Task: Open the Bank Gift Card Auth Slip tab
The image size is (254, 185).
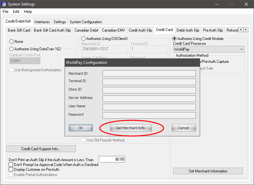Action: 52,30
